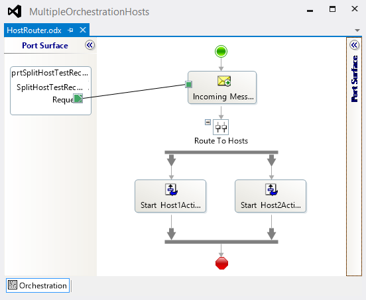Image resolution: width=366 pixels, height=300 pixels.
Task: Select the Start Host1Acti... start orchestration icon
Action: click(171, 189)
